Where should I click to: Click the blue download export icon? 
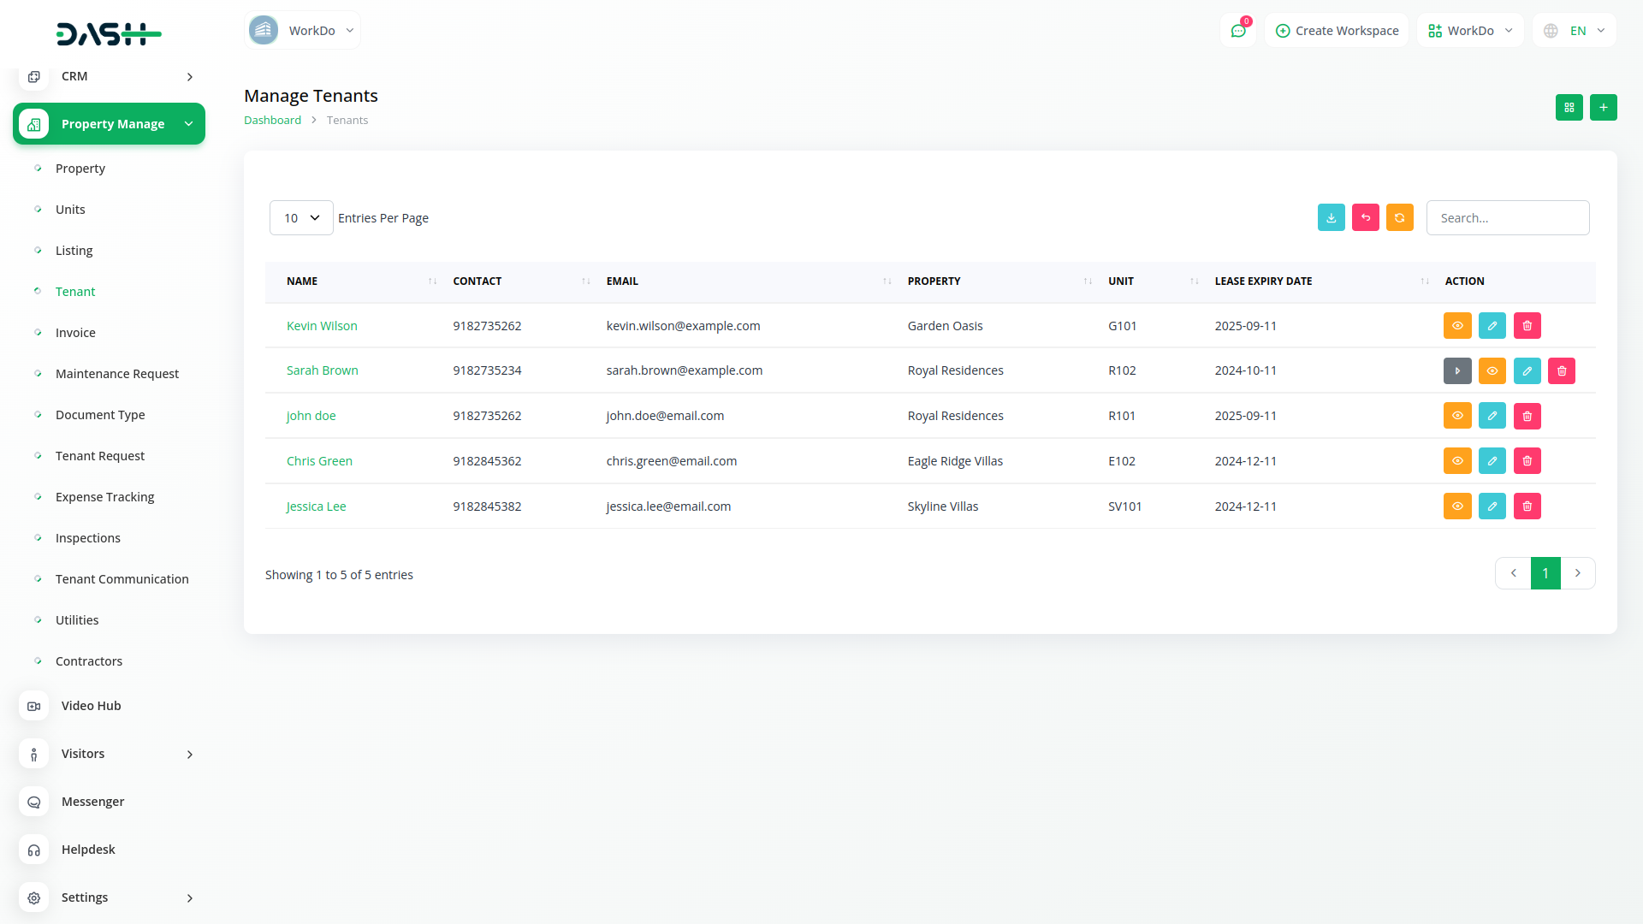(1331, 218)
